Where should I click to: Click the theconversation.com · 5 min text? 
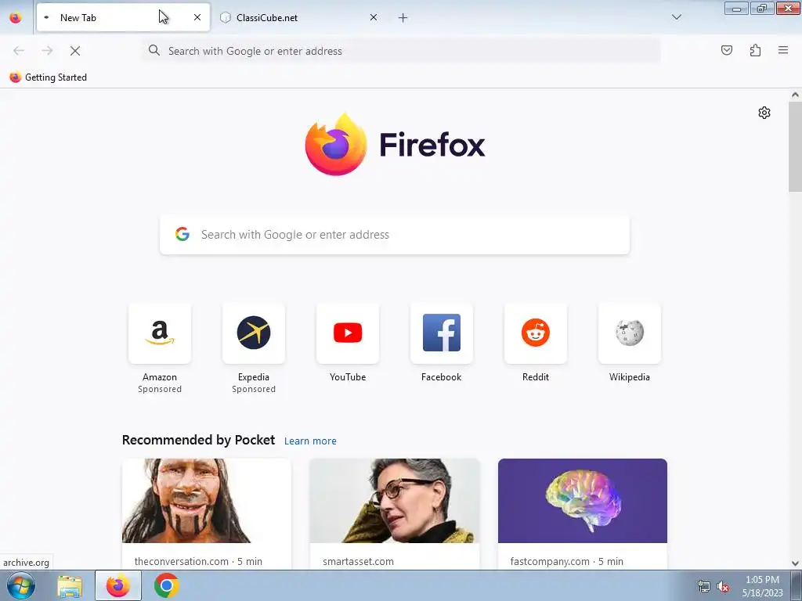pyautogui.click(x=198, y=561)
